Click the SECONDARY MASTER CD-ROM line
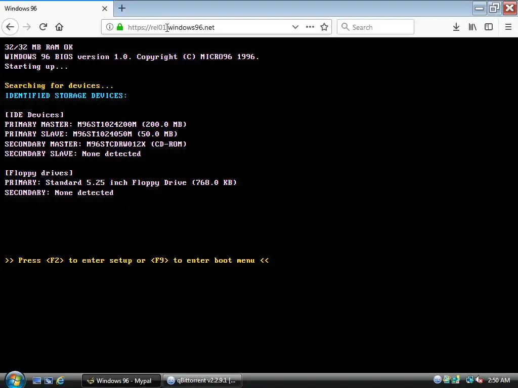 96,144
